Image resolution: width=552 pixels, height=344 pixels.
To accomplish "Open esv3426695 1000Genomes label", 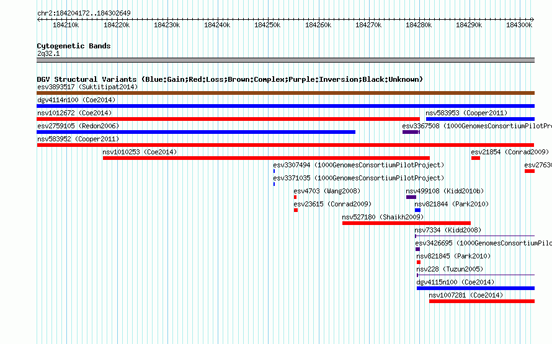I will coord(483,243).
